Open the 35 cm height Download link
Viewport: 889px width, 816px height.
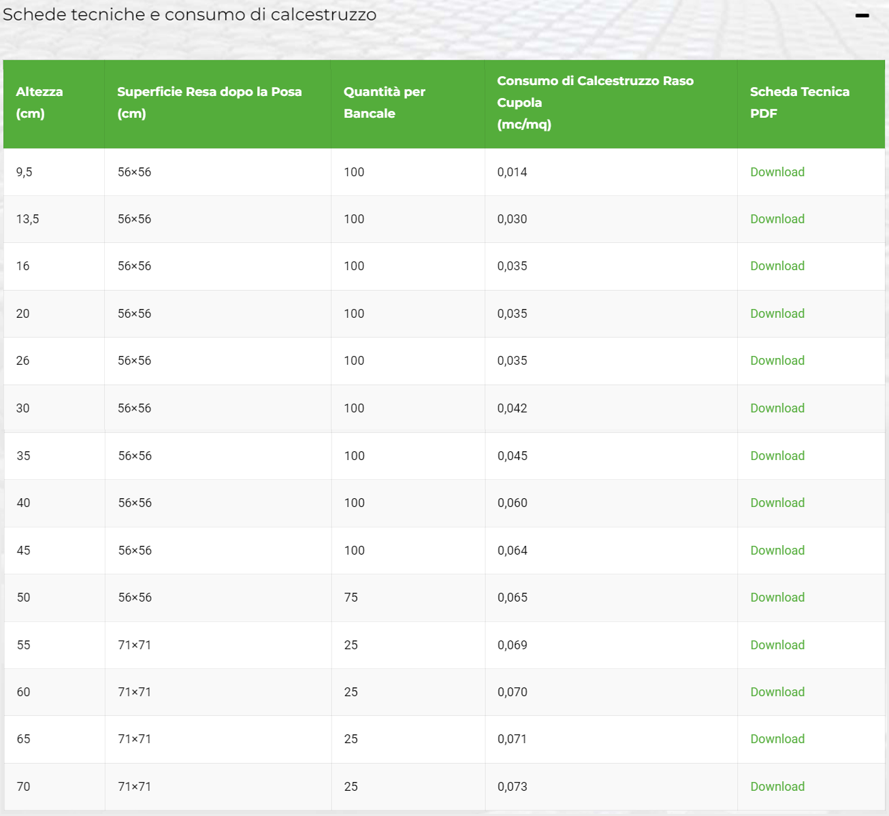(x=777, y=456)
